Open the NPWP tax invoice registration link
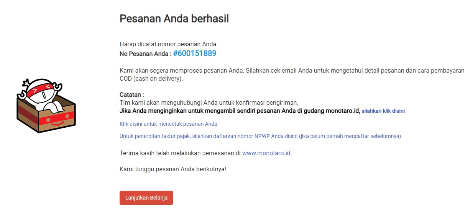This screenshot has height=216, width=473. pos(260,136)
